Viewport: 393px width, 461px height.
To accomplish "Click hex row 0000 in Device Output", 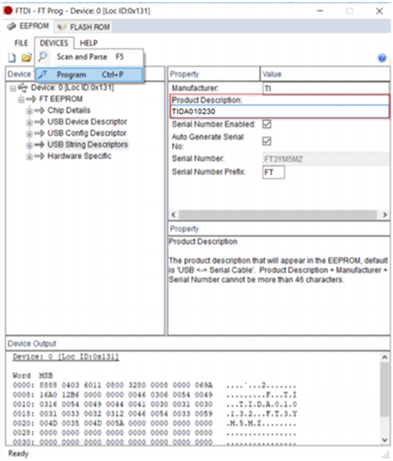I will click(155, 385).
